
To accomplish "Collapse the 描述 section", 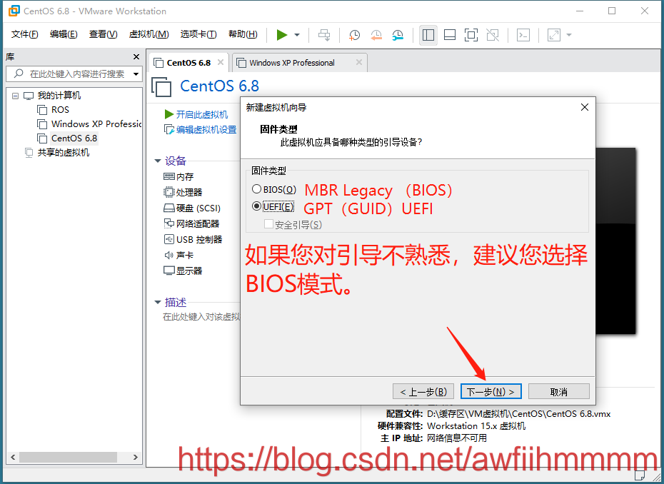I will (158, 303).
